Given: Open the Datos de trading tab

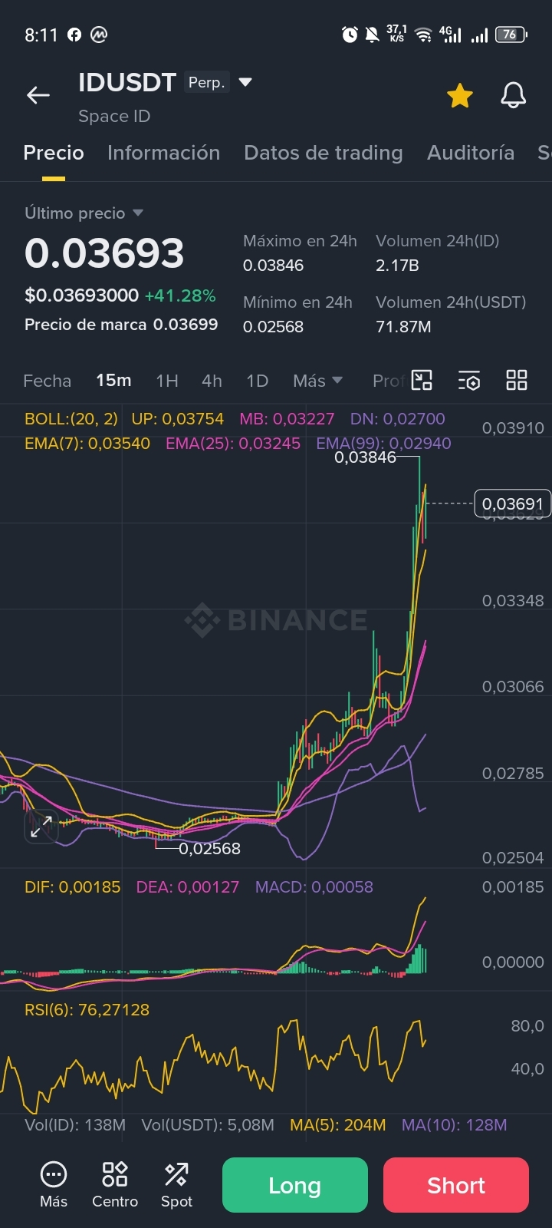Looking at the screenshot, I should (323, 153).
